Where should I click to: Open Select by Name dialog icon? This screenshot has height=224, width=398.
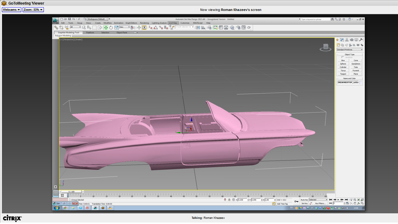tap(89, 27)
